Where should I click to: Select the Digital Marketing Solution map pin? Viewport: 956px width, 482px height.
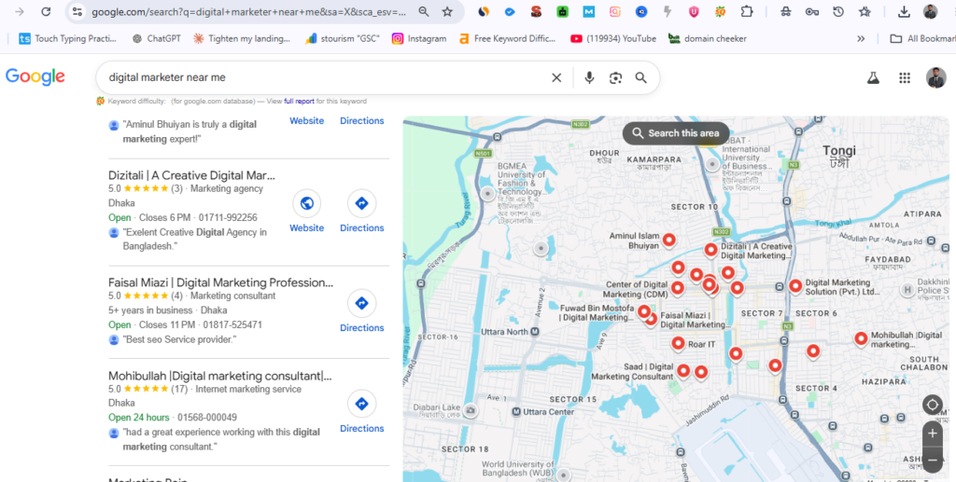point(795,285)
